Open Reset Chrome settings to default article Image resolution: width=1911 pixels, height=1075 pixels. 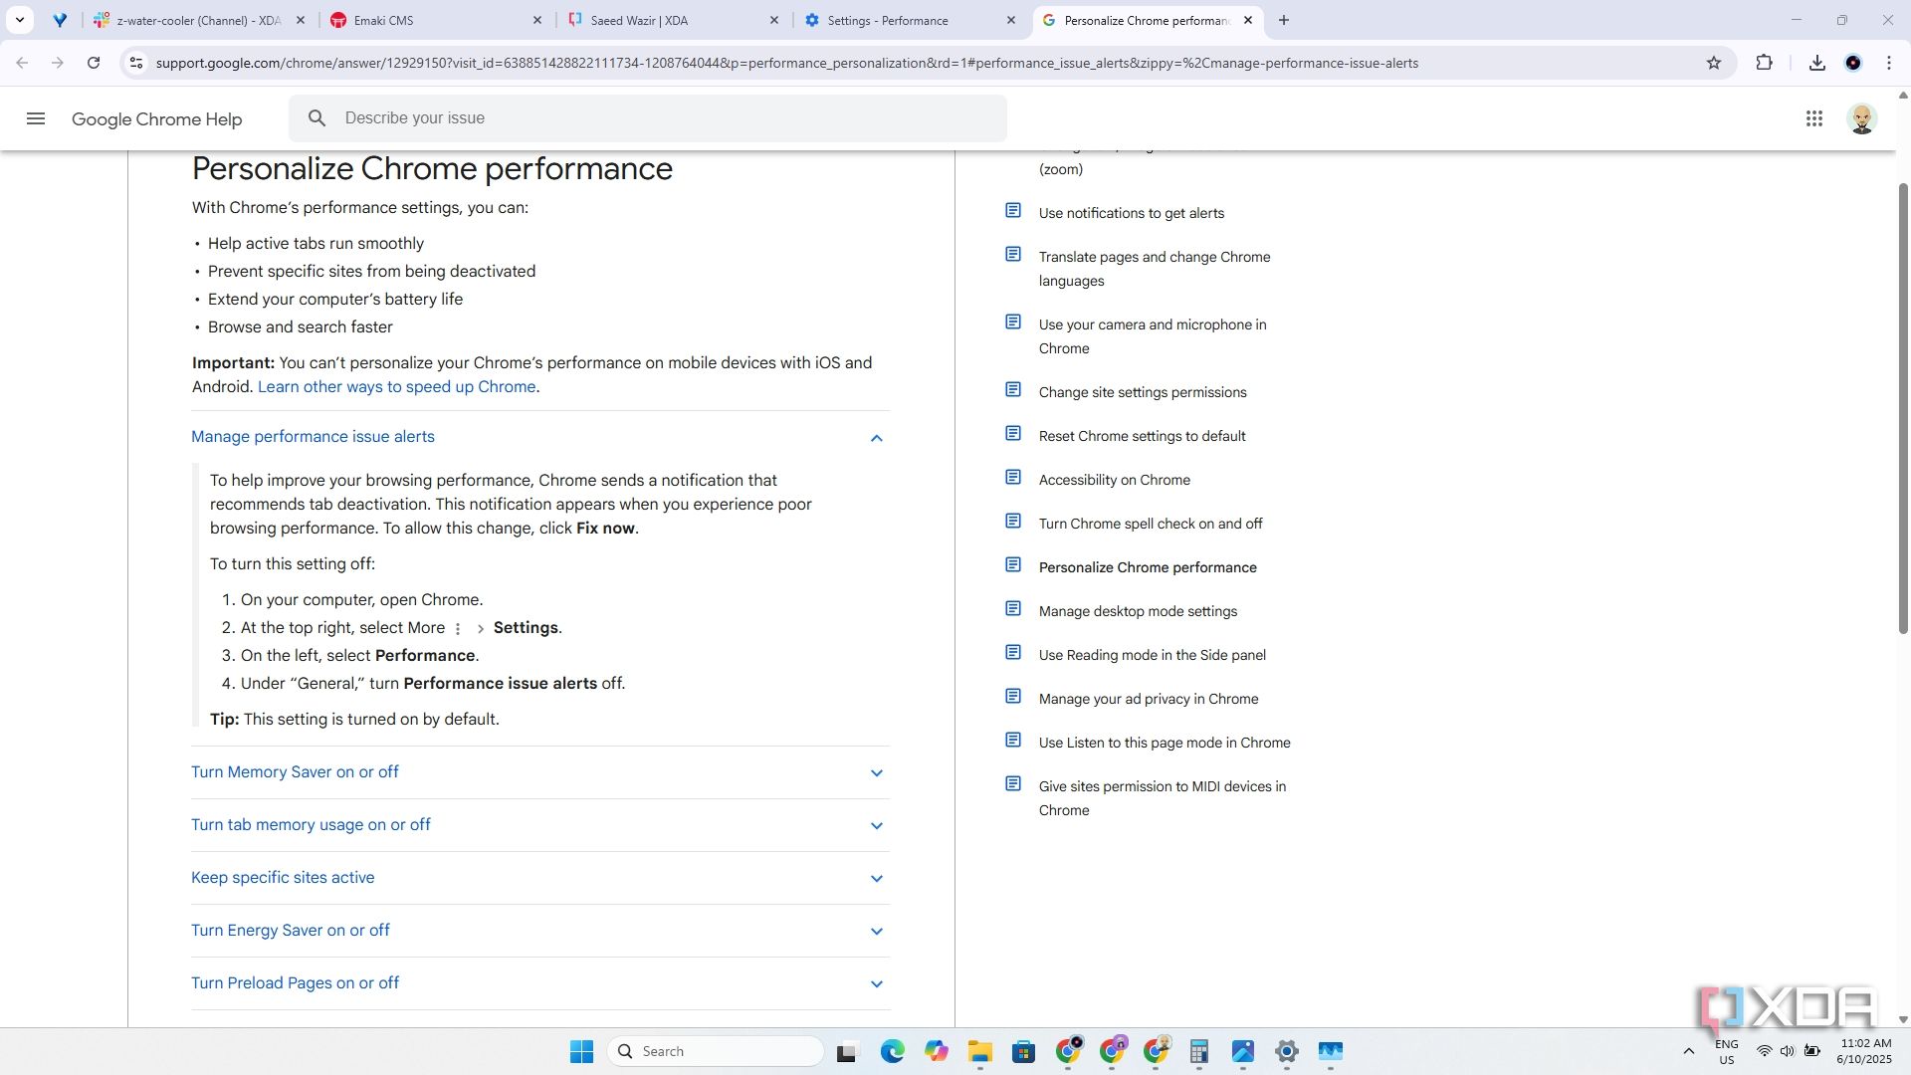tap(1142, 436)
